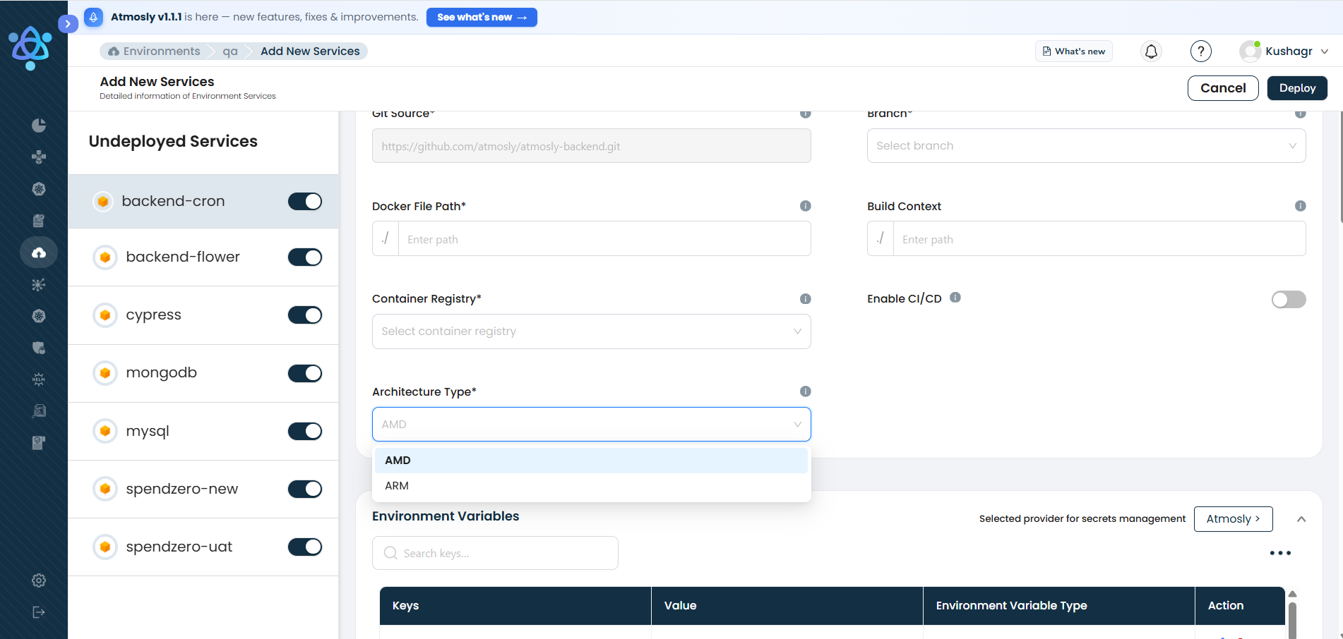Select the cypress service row

coord(203,315)
